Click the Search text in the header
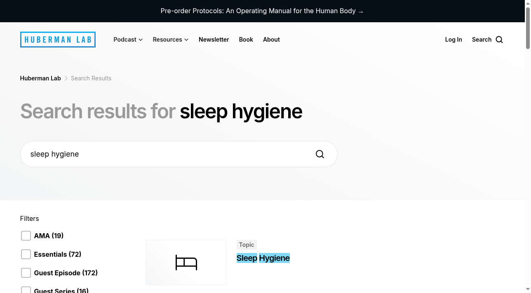Viewport: 531px width, 293px height. (x=482, y=40)
